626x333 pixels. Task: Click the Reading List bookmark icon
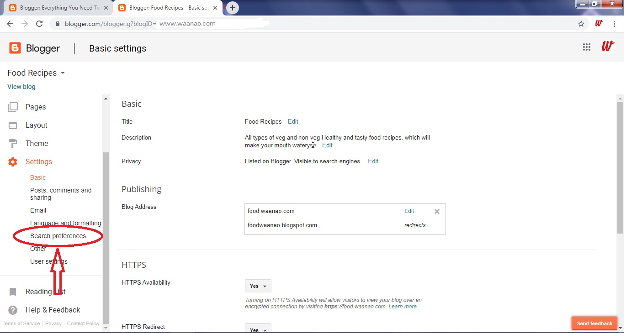[x=13, y=292]
